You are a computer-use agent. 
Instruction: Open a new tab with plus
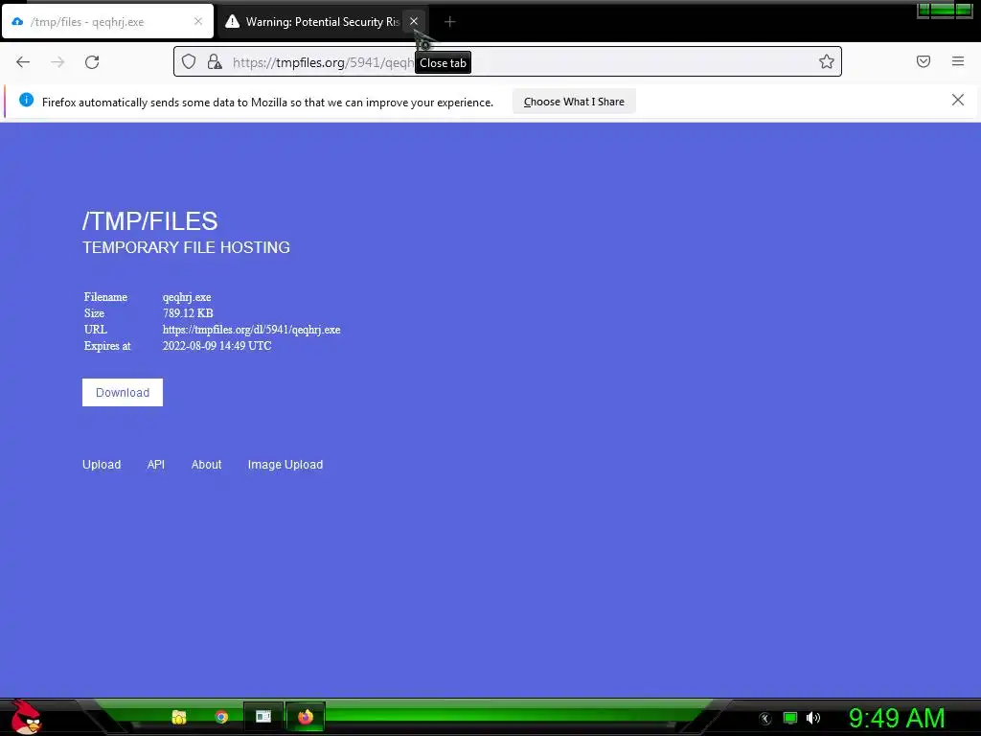450,22
